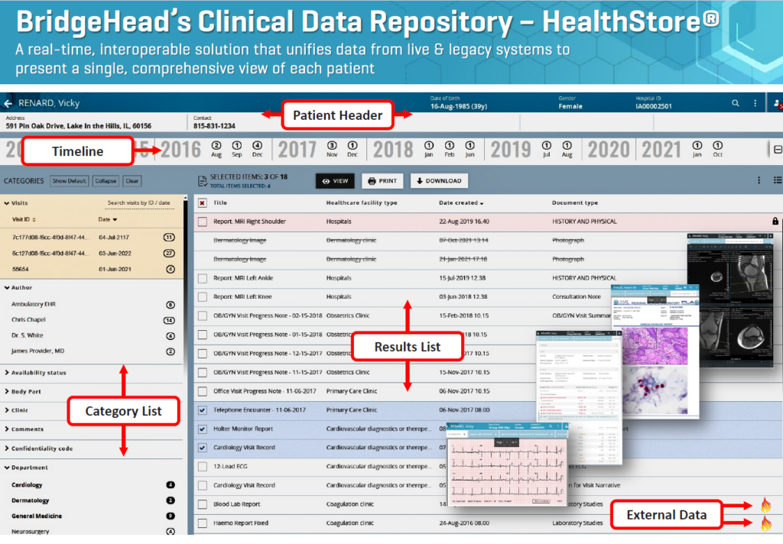Click count badge for James Provider, MD
The image size is (783, 544).
(171, 351)
